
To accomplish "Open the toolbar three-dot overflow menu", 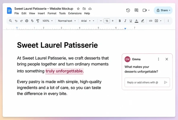I will coord(168,21).
